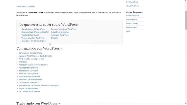Click Random page in sidebar
The image size is (187, 105).
[131, 27]
